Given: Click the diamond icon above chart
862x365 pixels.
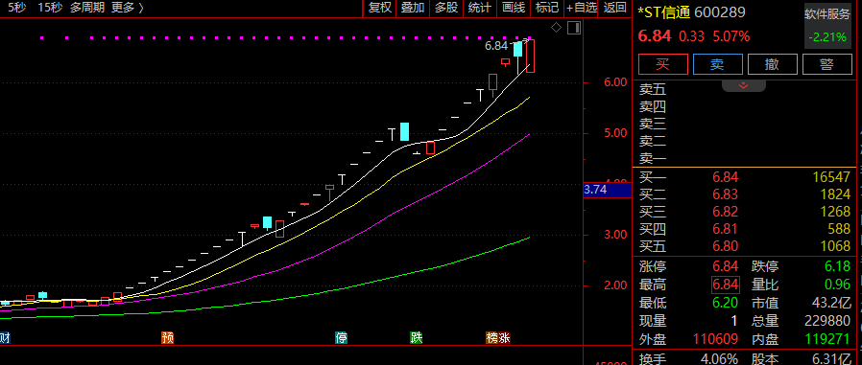Looking at the screenshot, I should 557,28.
